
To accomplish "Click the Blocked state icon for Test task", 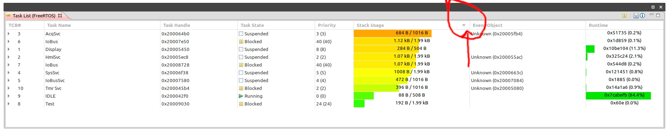I will 241,104.
